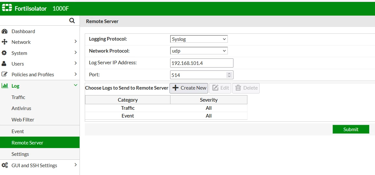Viewport: 375px width, 175px height.
Task: Click the Policies and Profiles menu label
Action: click(x=33, y=75)
